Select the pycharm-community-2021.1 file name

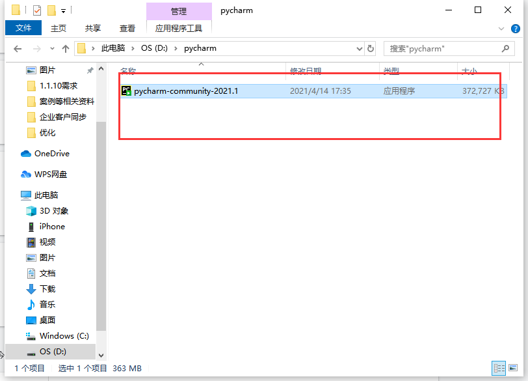186,91
